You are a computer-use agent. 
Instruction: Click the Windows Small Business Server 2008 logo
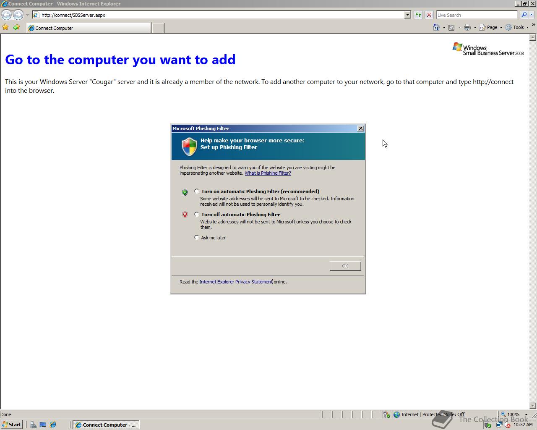[x=488, y=49]
